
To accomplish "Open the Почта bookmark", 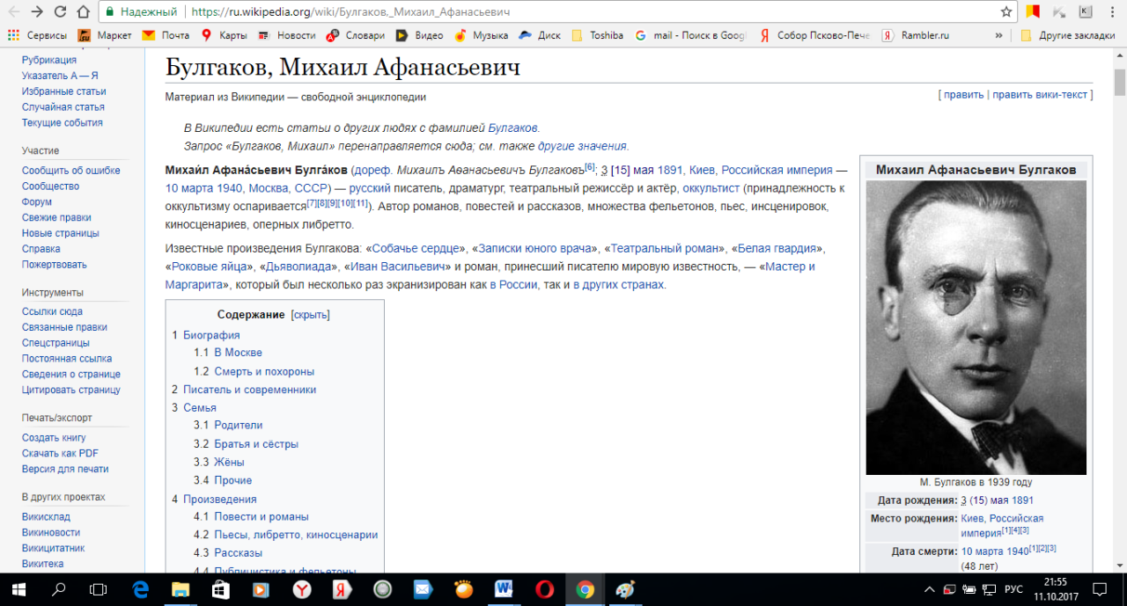I will pos(166,35).
